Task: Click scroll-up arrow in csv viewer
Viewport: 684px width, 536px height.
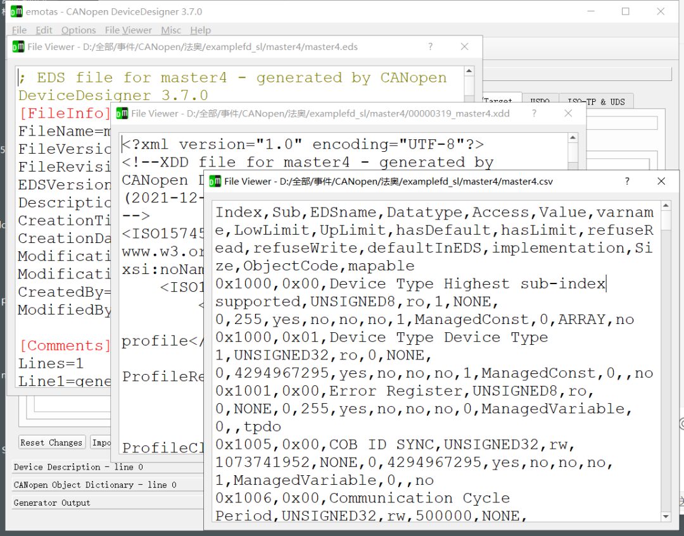Action: coord(666,205)
